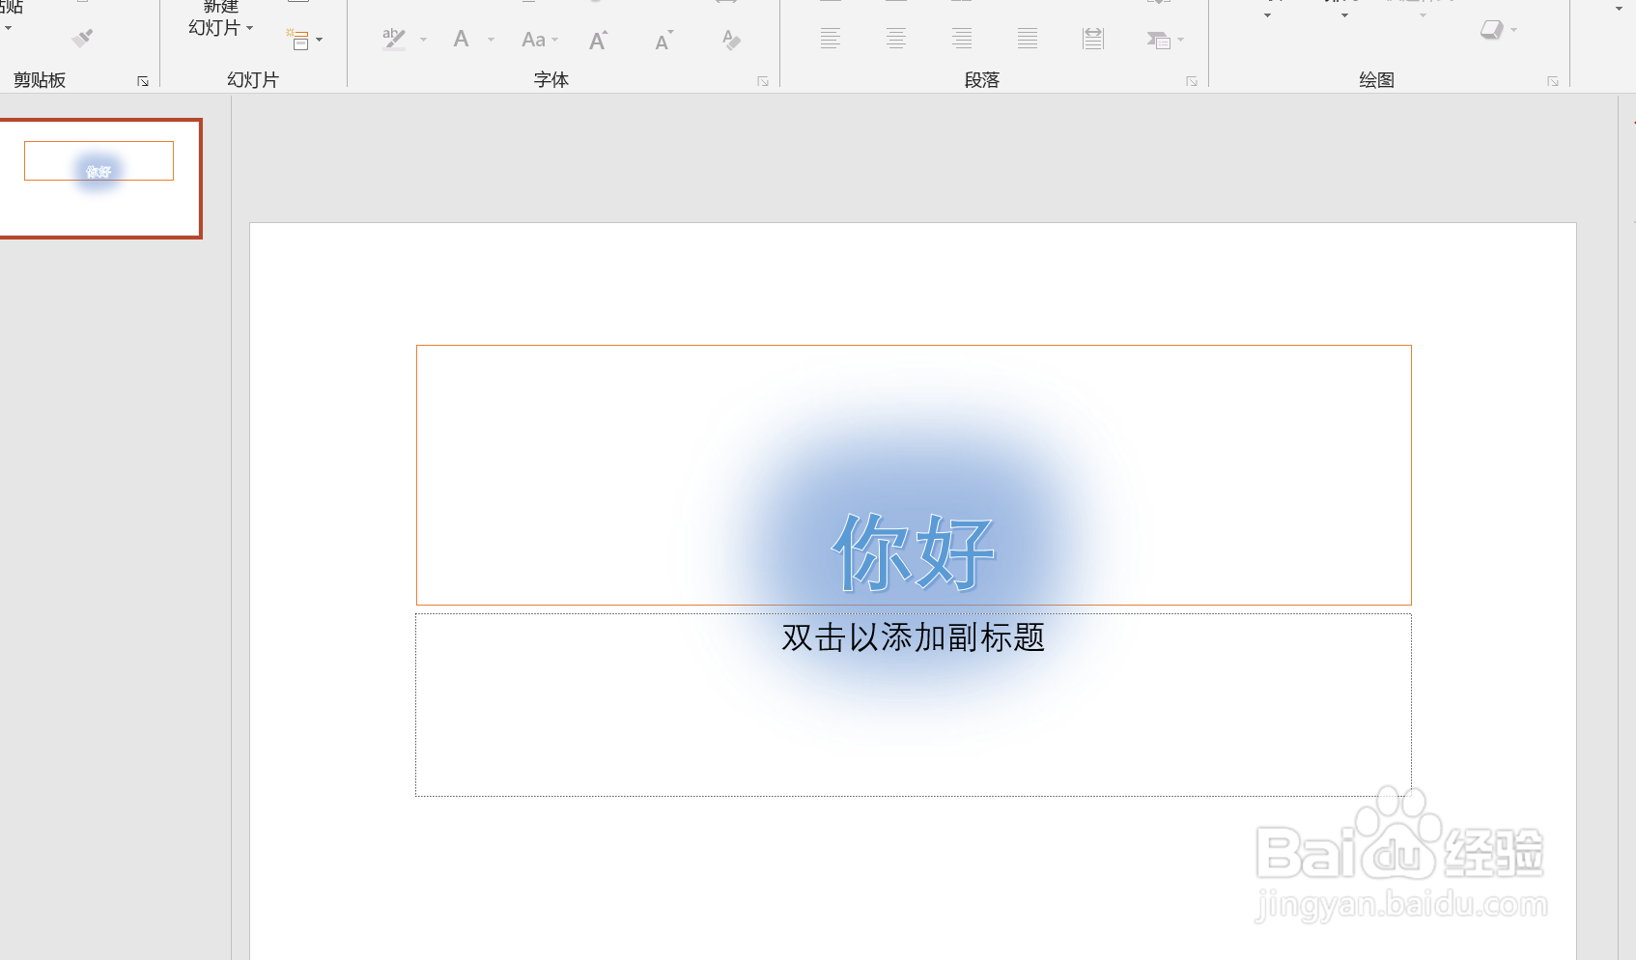Pick a color with the Font Color swatch
The height and width of the screenshot is (960, 1636).
pyautogui.click(x=461, y=39)
